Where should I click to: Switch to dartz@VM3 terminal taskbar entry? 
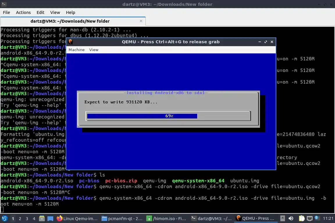211,219
